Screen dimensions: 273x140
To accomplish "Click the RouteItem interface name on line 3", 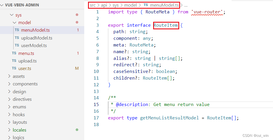I will (x=166, y=25).
